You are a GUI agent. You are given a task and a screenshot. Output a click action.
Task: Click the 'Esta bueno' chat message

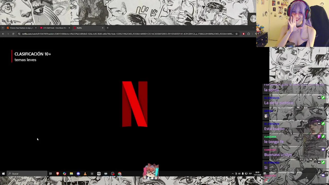pos(274,129)
